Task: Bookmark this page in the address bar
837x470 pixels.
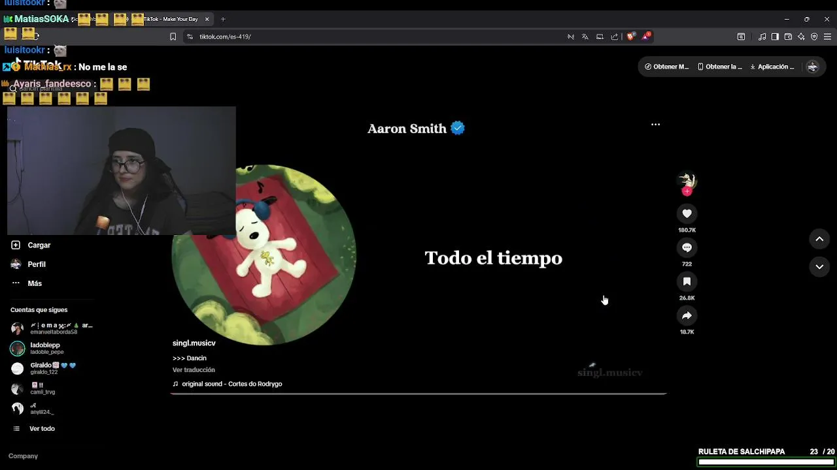Action: click(173, 37)
